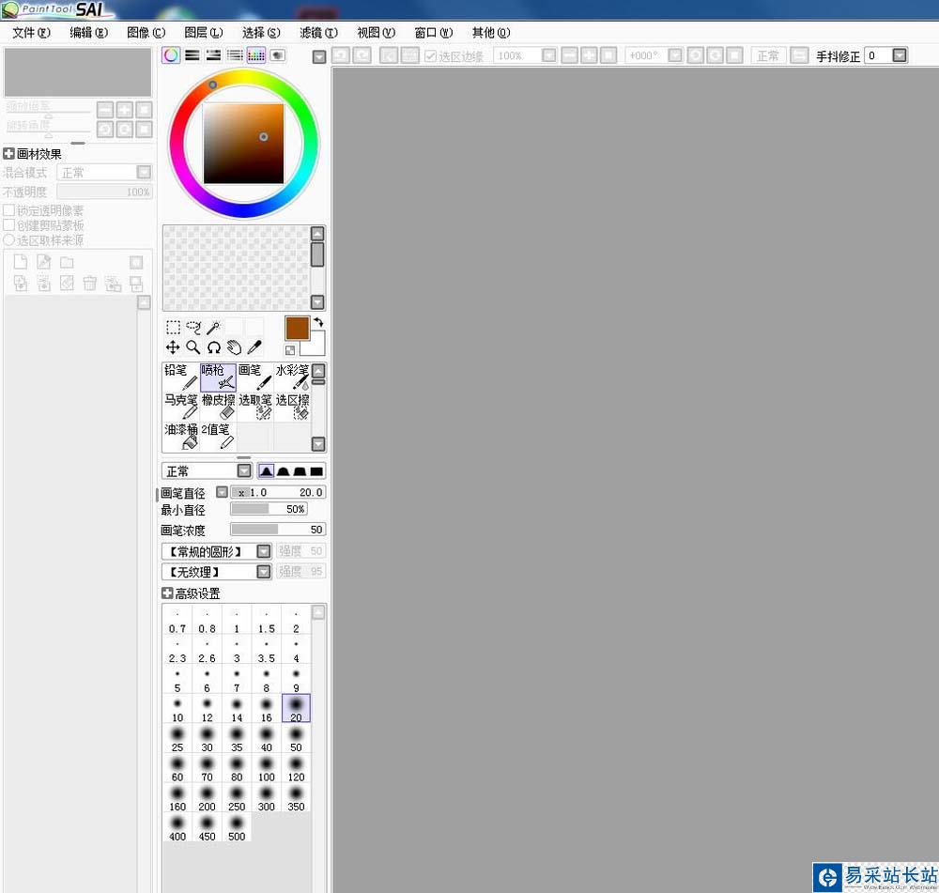Open the 图层 menu

click(204, 32)
